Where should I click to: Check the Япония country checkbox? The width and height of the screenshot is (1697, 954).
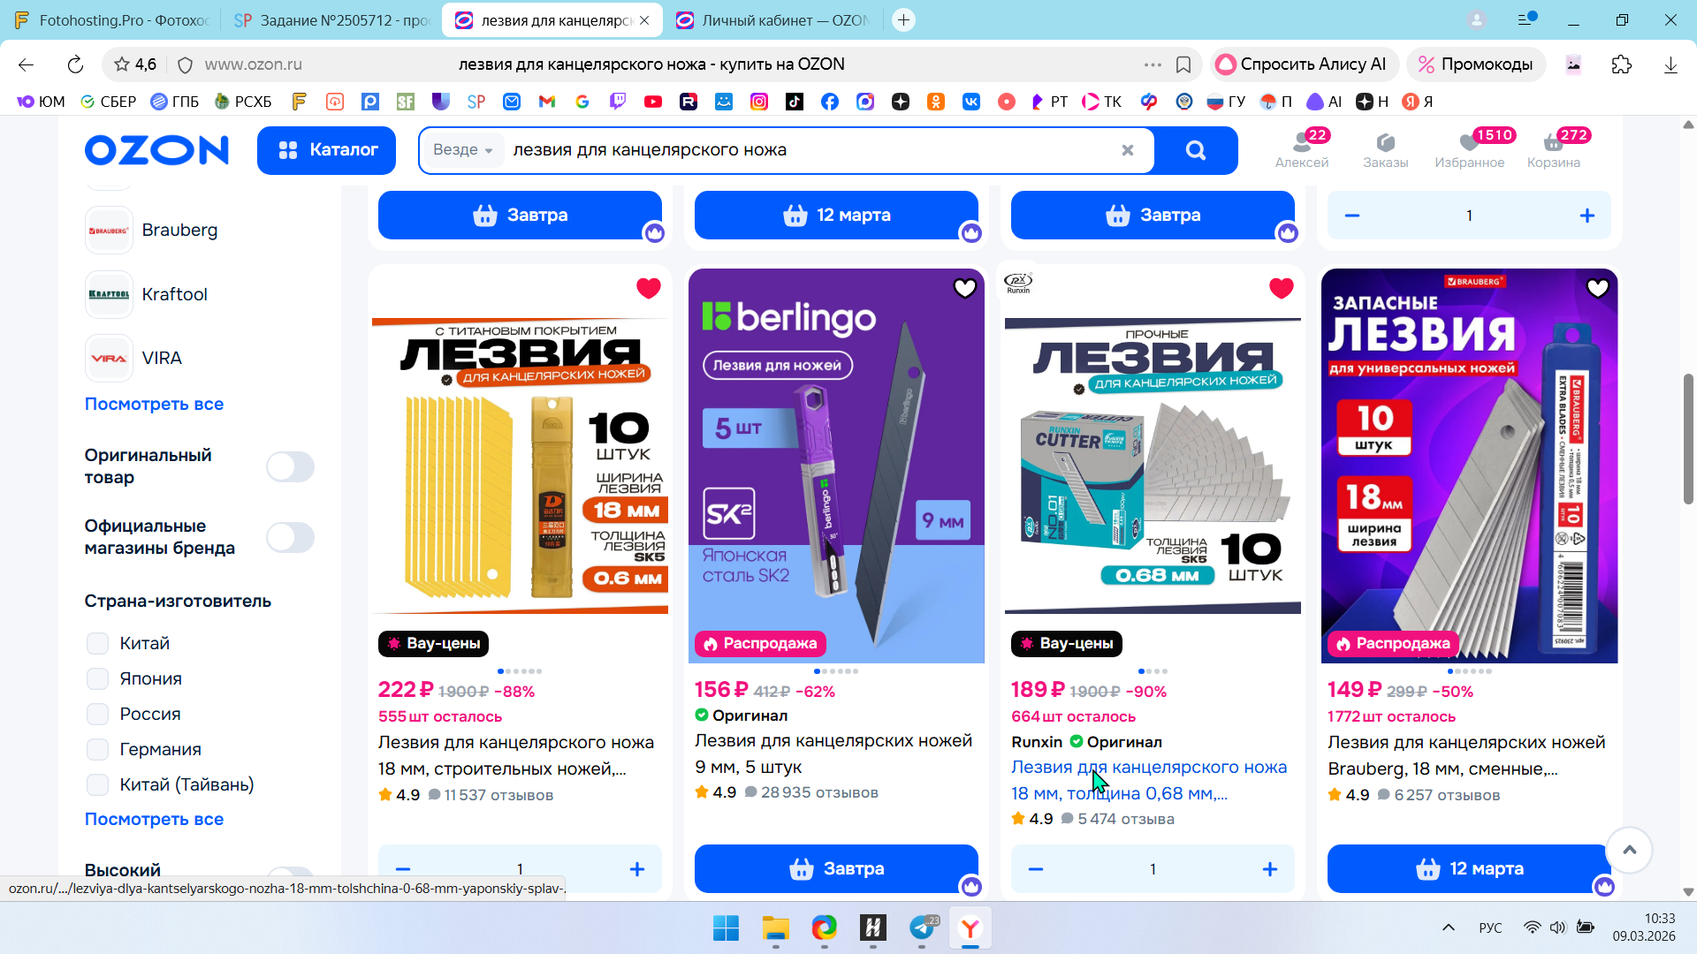tap(97, 678)
